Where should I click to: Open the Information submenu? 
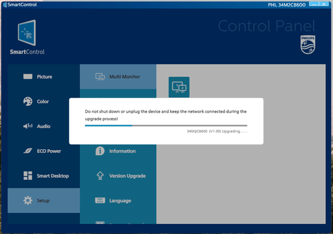118,151
